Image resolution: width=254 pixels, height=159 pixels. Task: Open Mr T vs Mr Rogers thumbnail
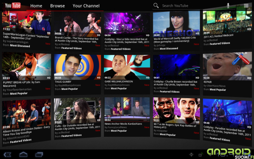(x=176, y=111)
